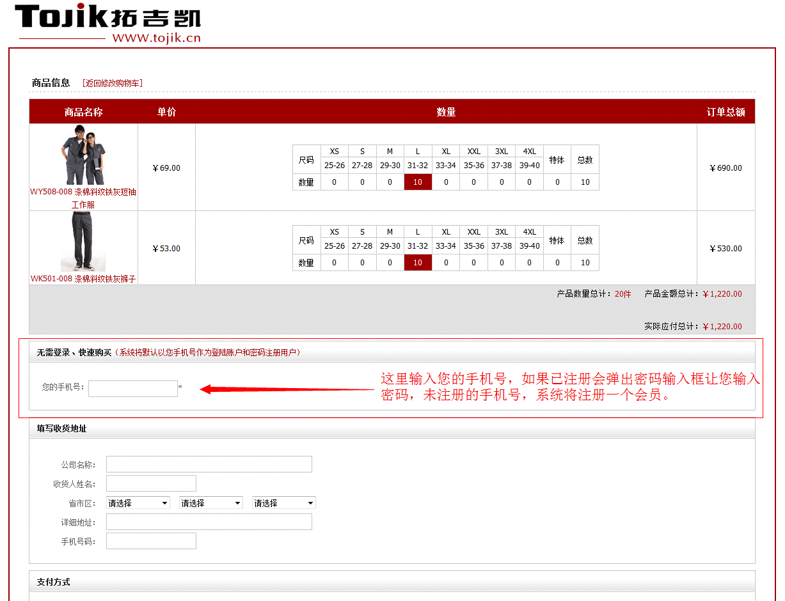Expand the last 省市区 district dropdown

(284, 503)
